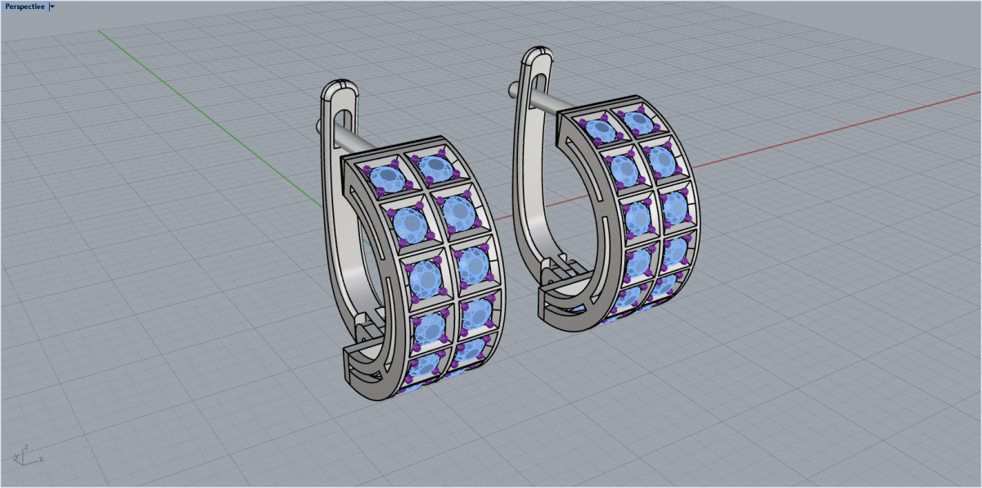982x488 pixels.
Task: Open the Perspective viewport dropdown arrow menu
Action: coord(52,7)
